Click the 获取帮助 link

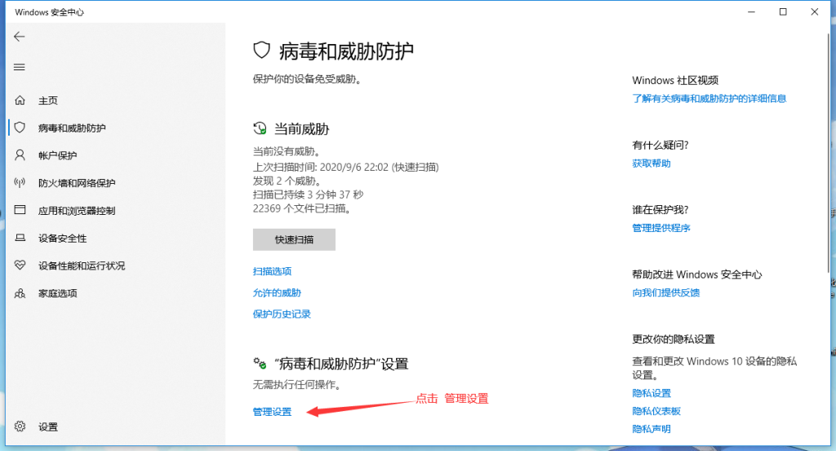tap(651, 163)
